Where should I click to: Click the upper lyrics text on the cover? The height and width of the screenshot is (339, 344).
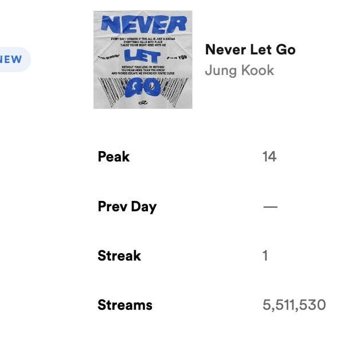pyautogui.click(x=143, y=42)
